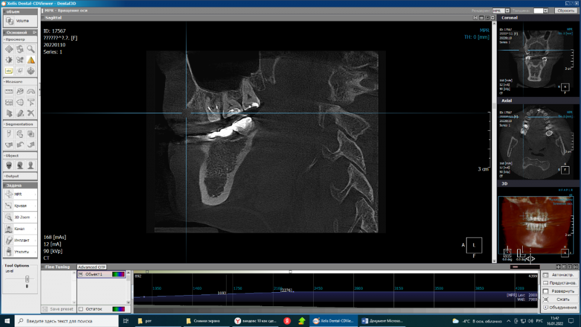This screenshot has width=581, height=327.
Task: Collapse the Measure section
Action: pyautogui.click(x=5, y=82)
